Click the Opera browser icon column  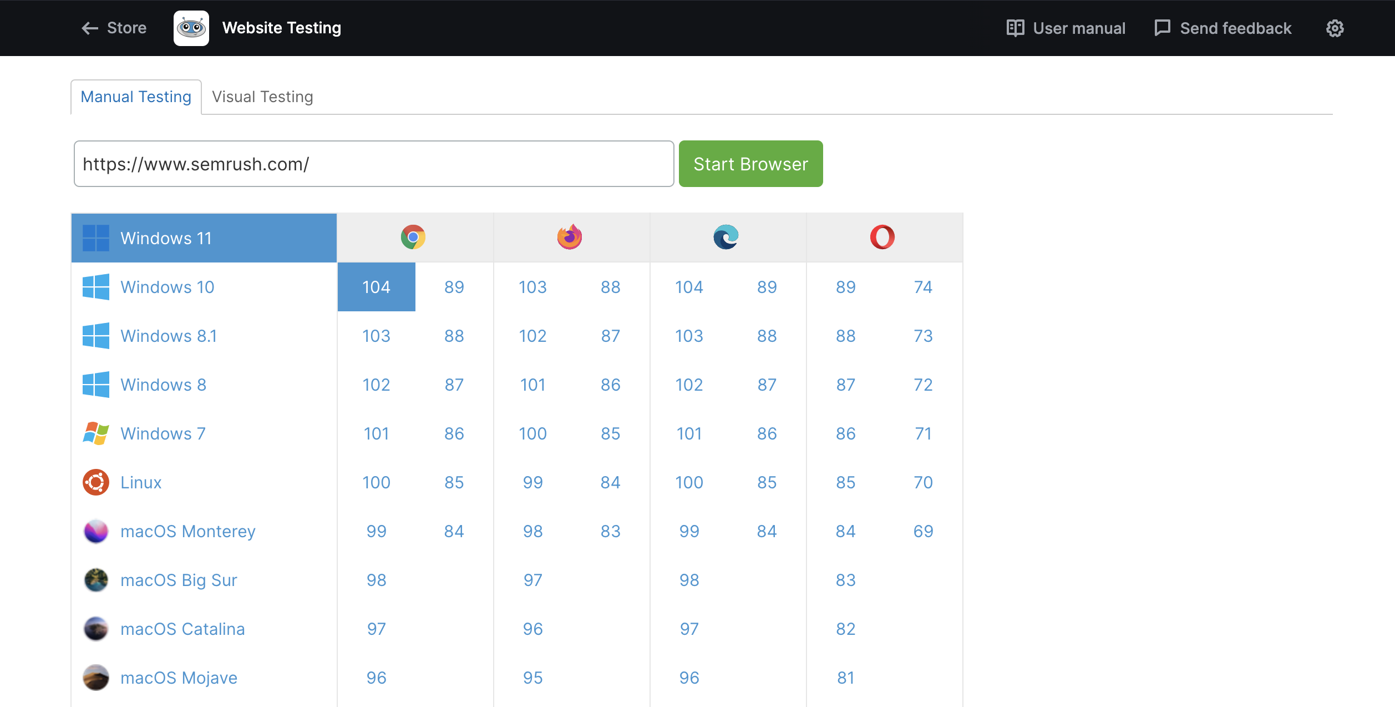[x=884, y=237]
